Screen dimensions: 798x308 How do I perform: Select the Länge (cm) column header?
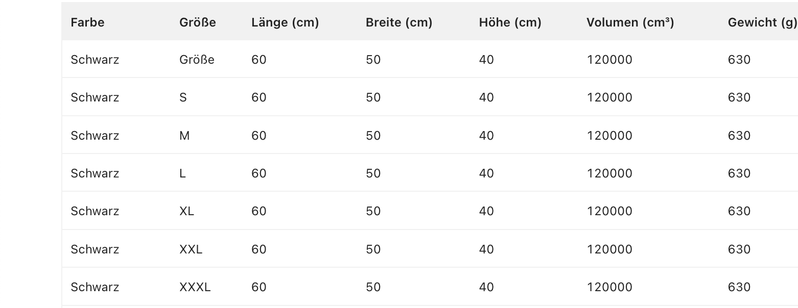(285, 22)
